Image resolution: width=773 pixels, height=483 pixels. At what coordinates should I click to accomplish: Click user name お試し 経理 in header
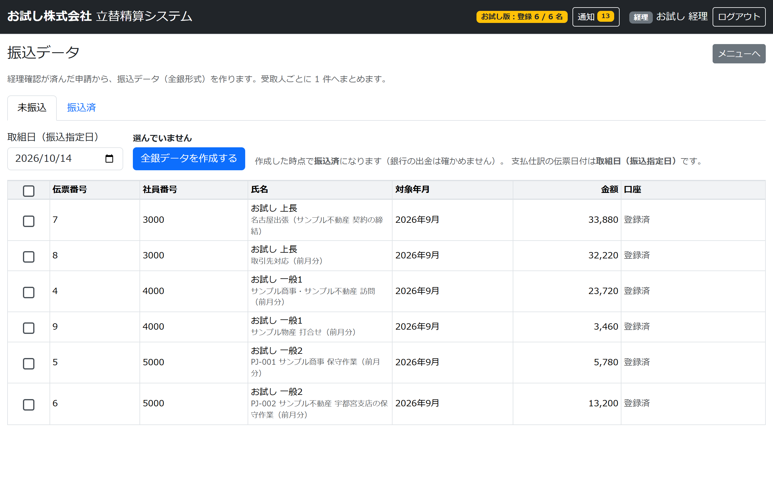682,16
